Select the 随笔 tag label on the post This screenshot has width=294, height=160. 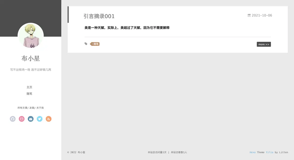[x=94, y=44]
